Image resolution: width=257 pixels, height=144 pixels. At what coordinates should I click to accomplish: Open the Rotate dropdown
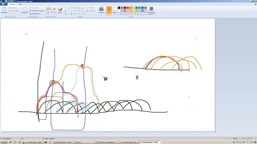pyautogui.click(x=35, y=14)
